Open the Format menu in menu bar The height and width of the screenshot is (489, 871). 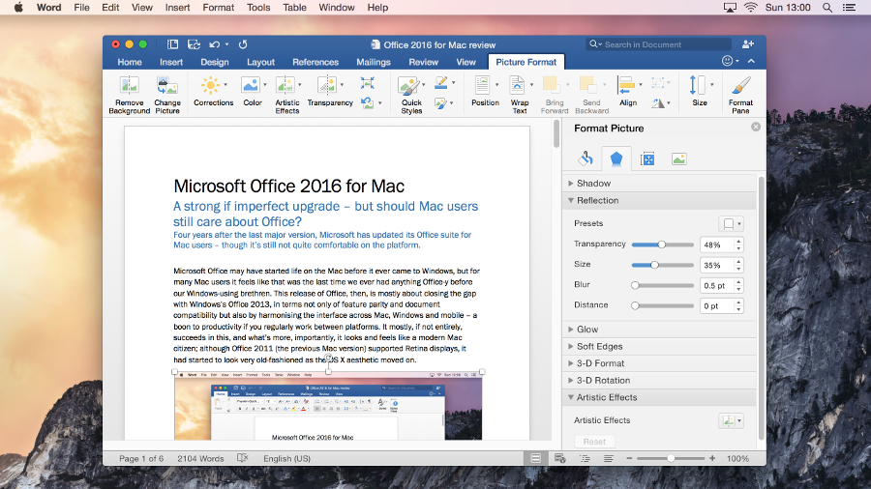[219, 8]
